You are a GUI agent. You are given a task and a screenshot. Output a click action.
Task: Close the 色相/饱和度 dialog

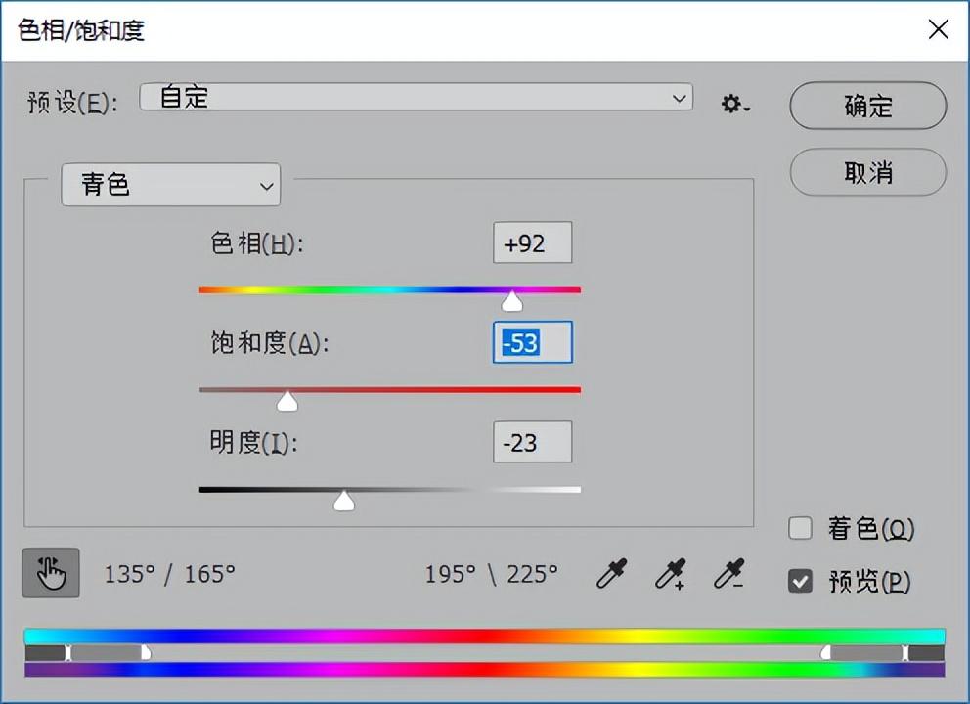point(939,29)
